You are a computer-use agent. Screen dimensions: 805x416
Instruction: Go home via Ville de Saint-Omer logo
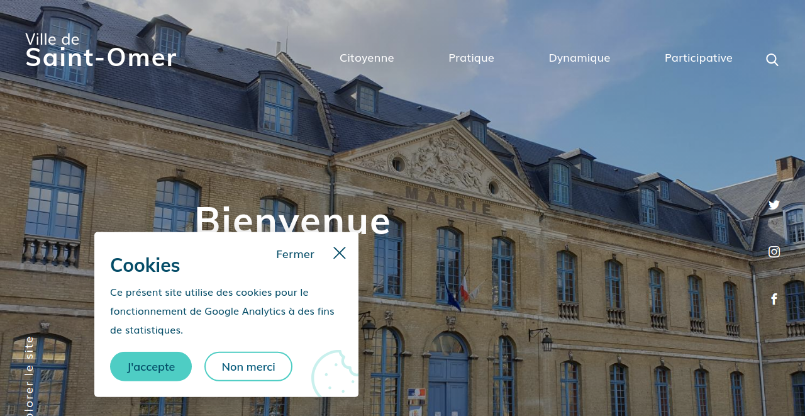[x=101, y=50]
